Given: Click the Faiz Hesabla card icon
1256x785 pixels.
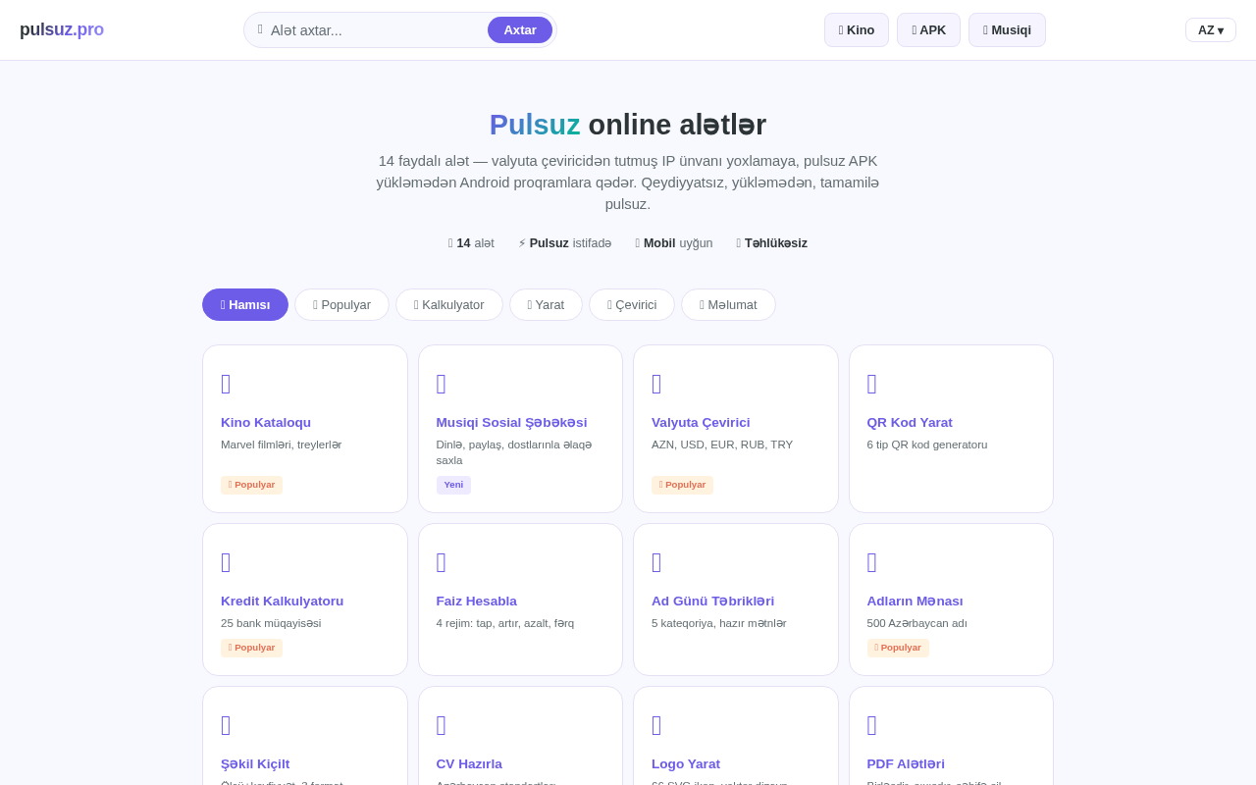Looking at the screenshot, I should point(442,563).
